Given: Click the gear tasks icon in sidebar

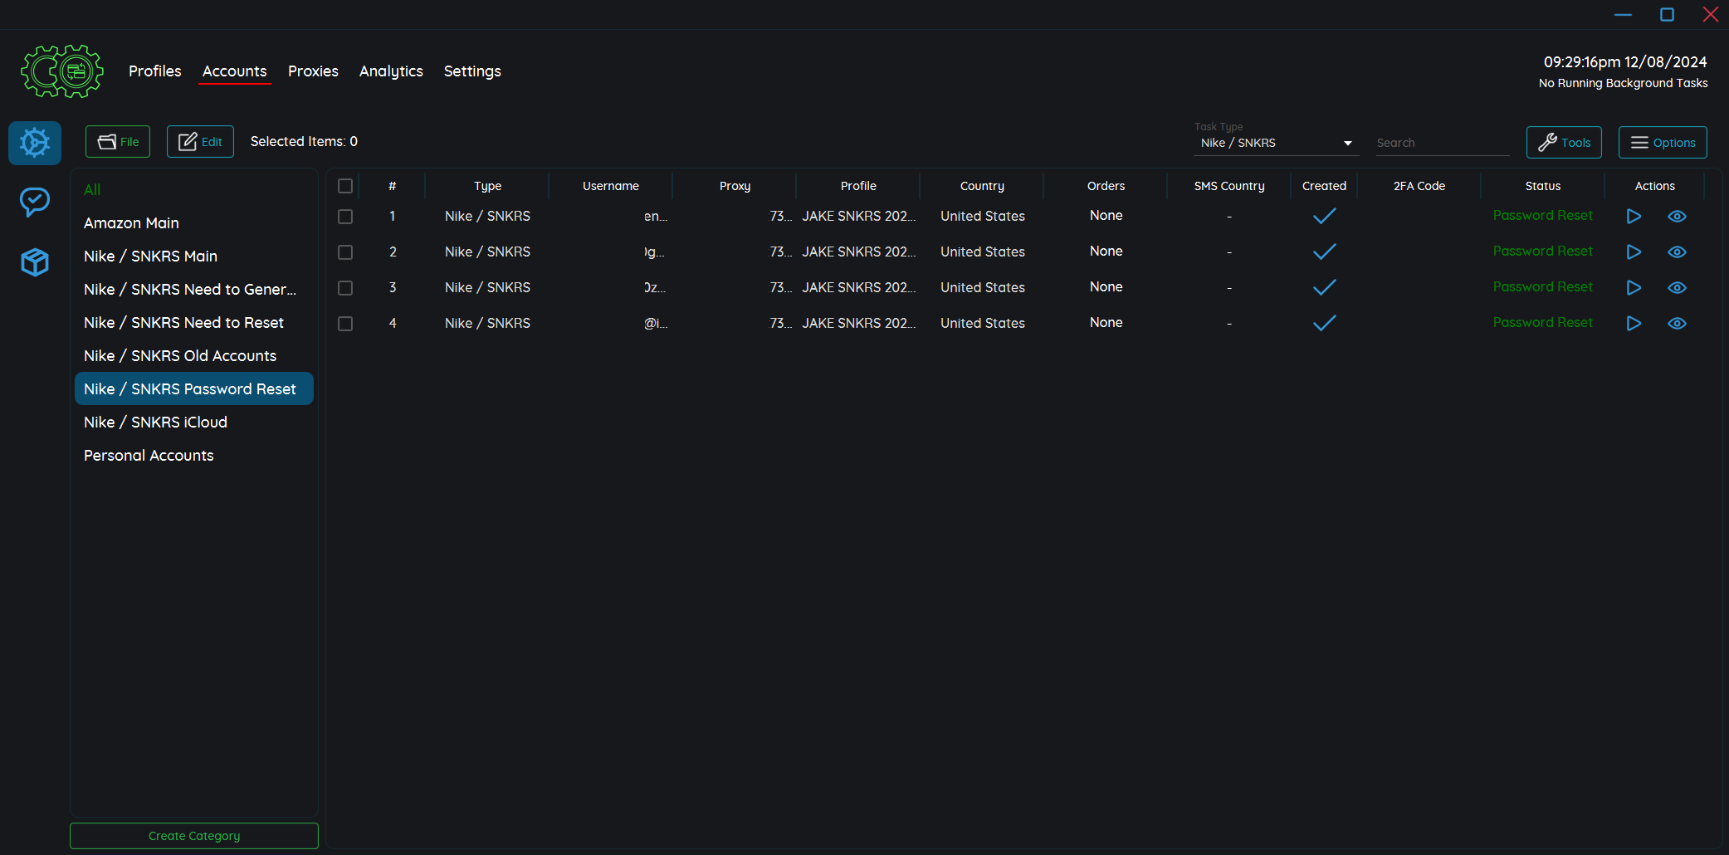Looking at the screenshot, I should 35,143.
